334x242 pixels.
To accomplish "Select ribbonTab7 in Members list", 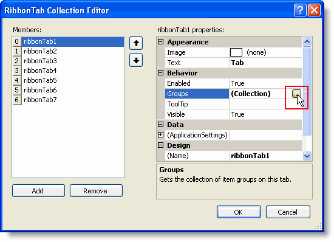I will tap(73, 100).
